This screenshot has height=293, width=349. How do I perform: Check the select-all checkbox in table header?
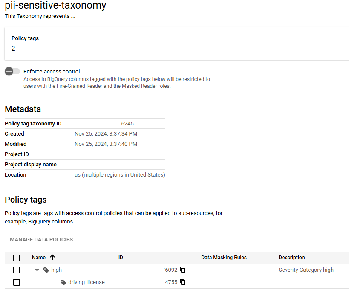17,258
